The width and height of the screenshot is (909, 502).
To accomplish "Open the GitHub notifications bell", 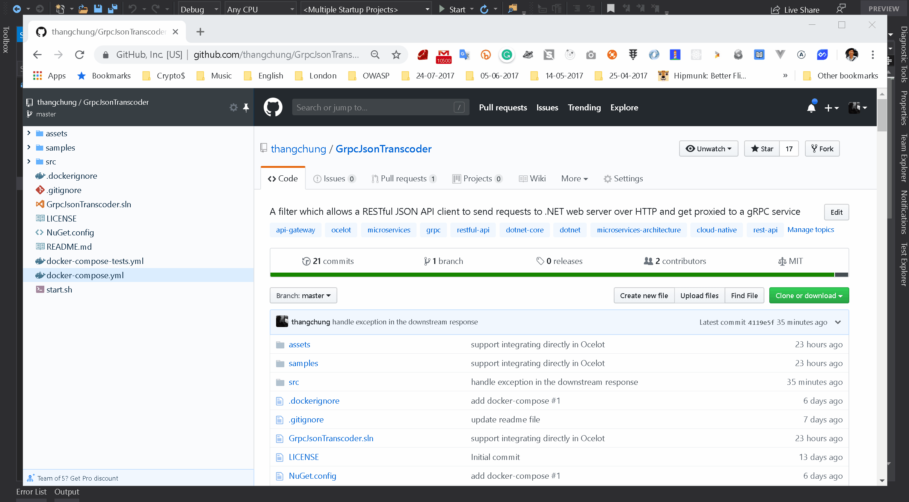I will point(811,108).
